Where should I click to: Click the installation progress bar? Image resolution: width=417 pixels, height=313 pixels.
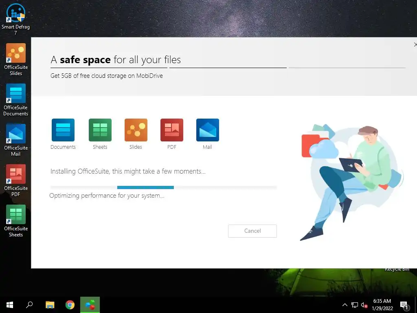[x=164, y=187]
